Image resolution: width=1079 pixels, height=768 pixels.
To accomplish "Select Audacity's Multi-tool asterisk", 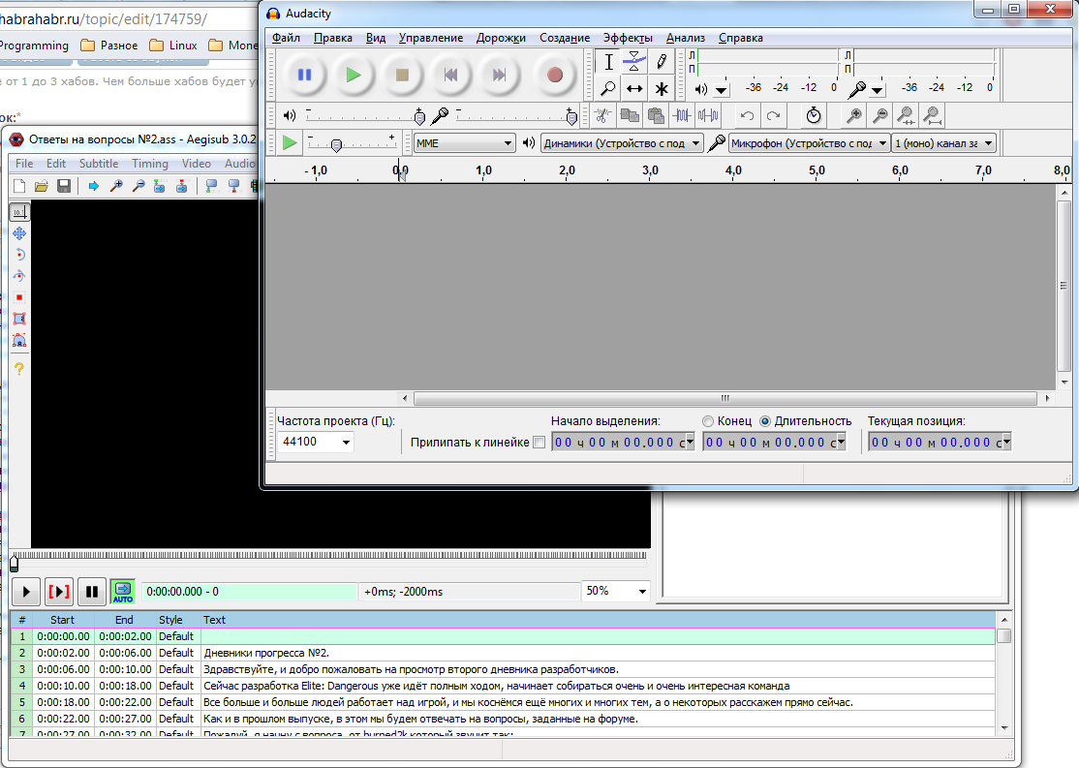I will tap(662, 89).
